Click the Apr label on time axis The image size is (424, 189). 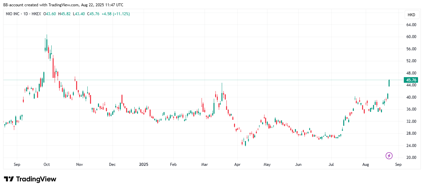click(237, 165)
